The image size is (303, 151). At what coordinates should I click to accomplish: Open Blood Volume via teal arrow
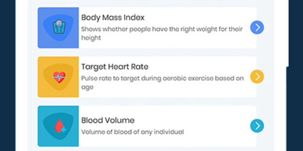[x=257, y=126]
